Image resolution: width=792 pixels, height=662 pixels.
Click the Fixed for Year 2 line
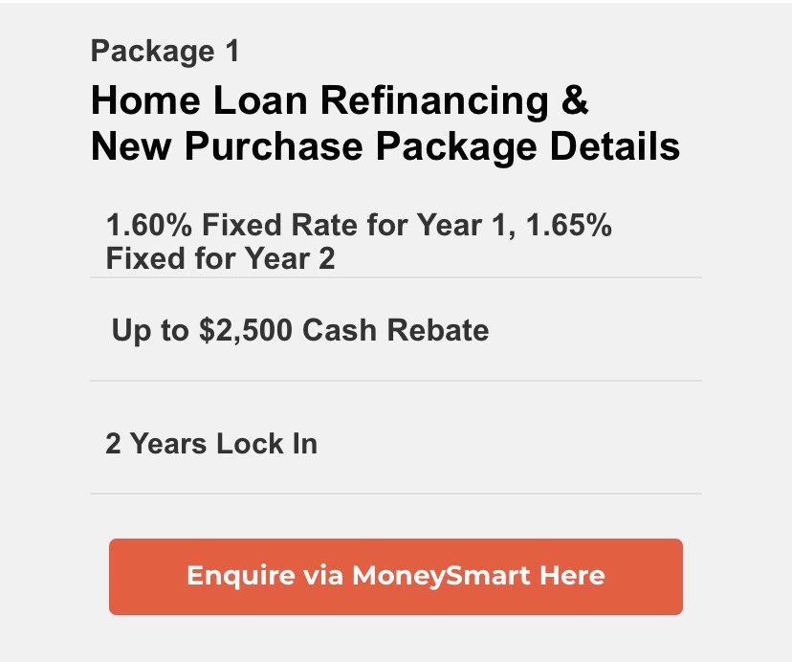(220, 258)
